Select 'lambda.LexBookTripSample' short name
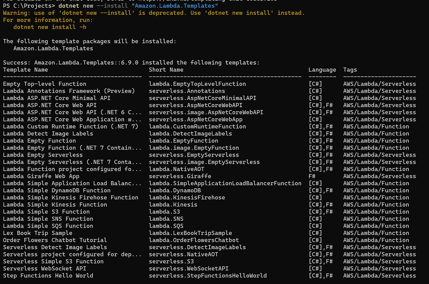429x284 pixels. [190, 233]
